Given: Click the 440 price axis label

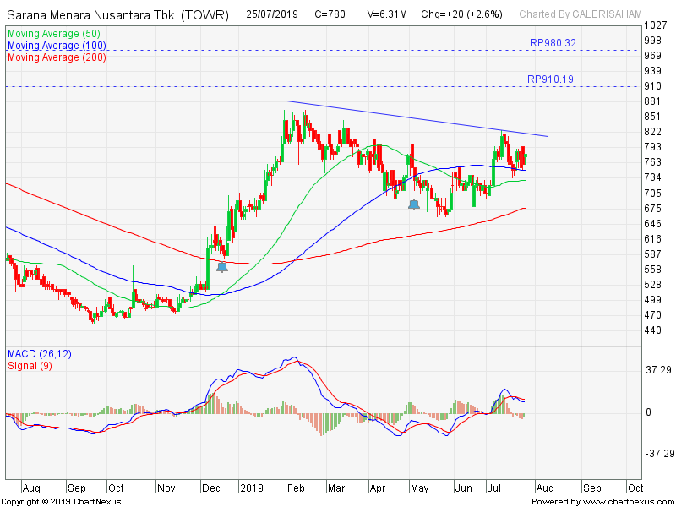Looking at the screenshot, I should [x=652, y=330].
